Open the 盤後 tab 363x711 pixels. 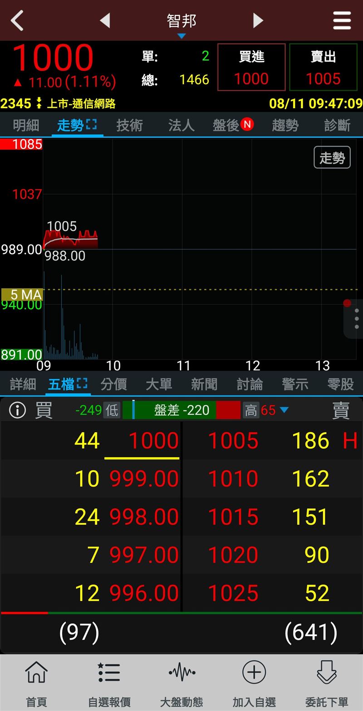(x=233, y=125)
